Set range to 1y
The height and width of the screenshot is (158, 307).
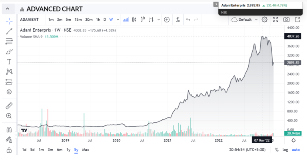click(x=68, y=150)
